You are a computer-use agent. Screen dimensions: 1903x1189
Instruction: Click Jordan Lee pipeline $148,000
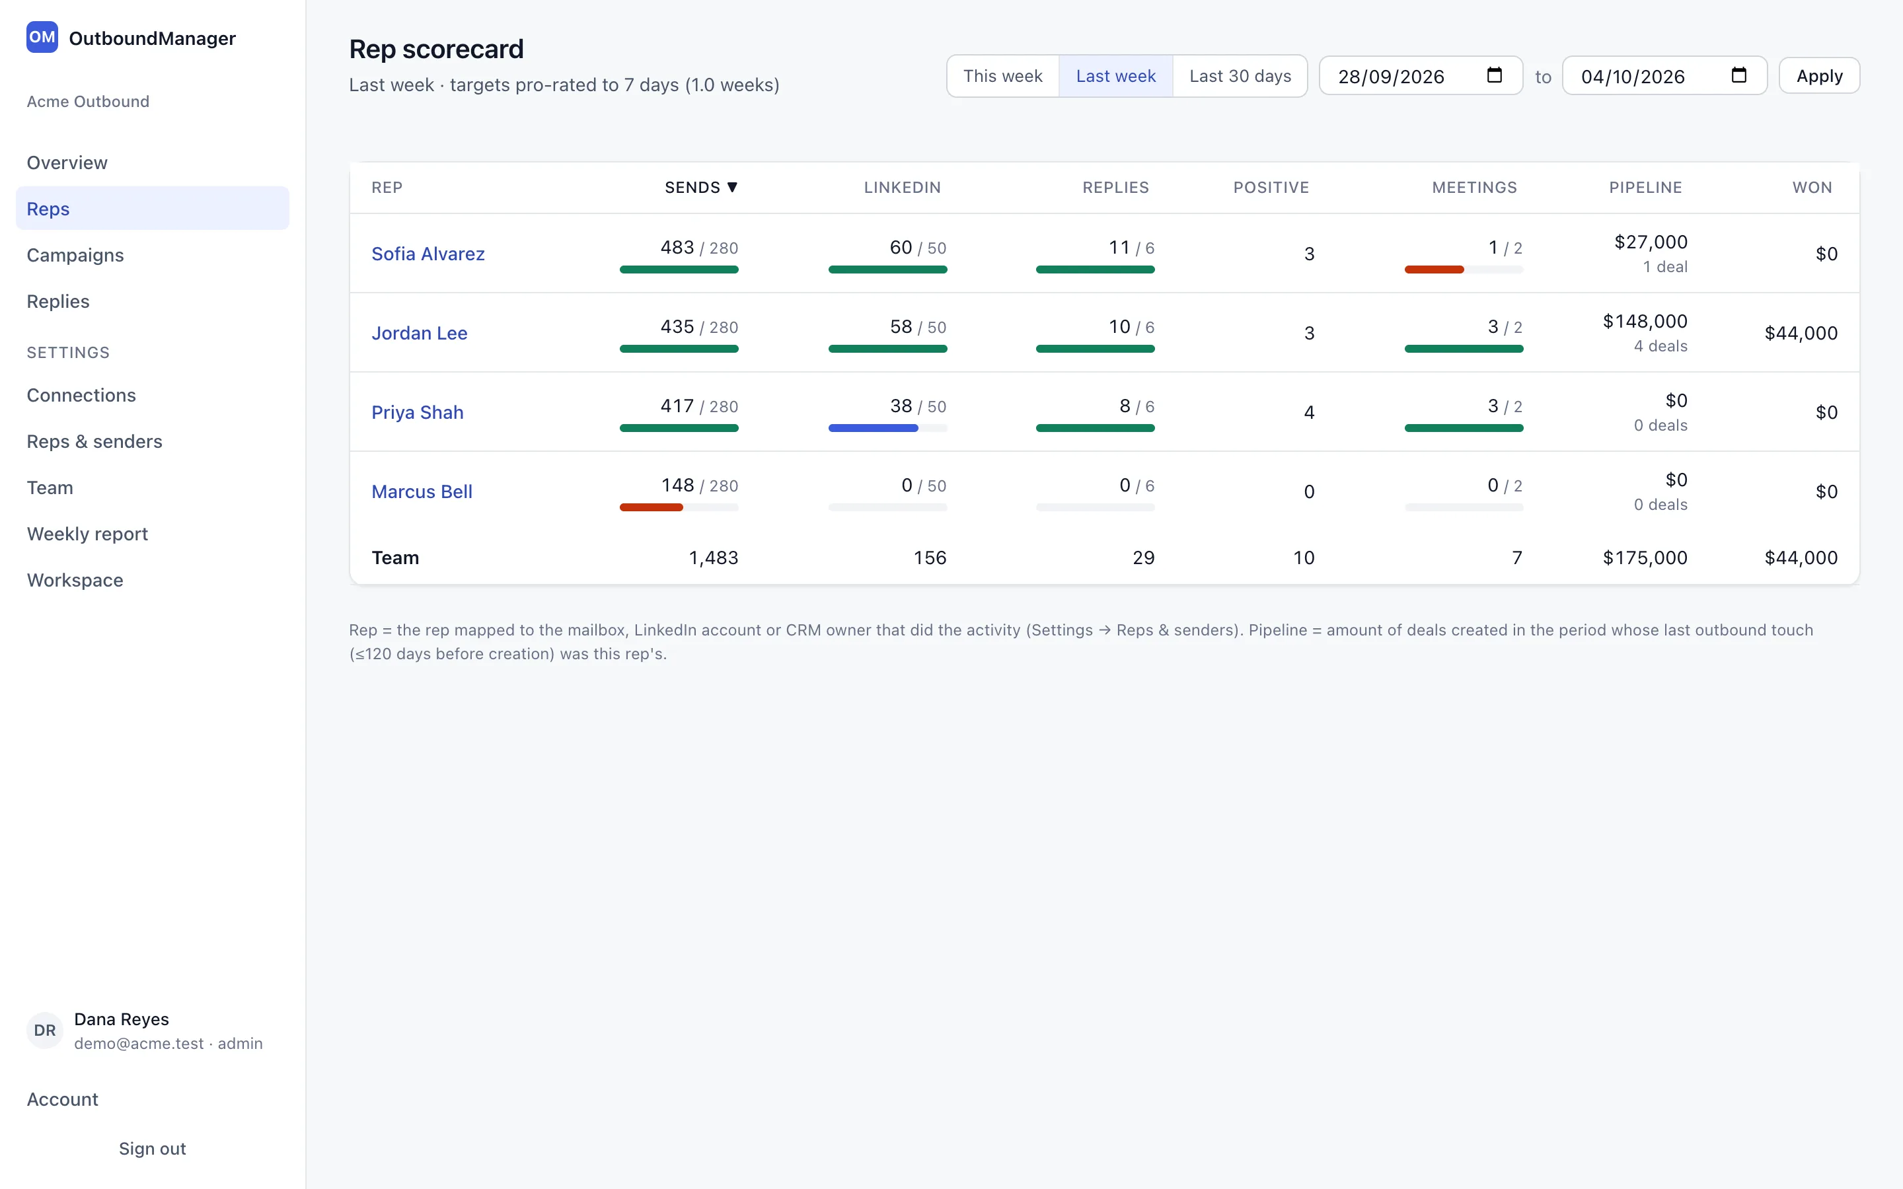(1644, 321)
